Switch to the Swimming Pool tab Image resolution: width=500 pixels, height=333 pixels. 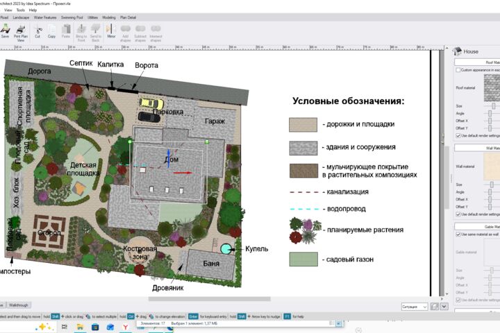click(x=72, y=17)
